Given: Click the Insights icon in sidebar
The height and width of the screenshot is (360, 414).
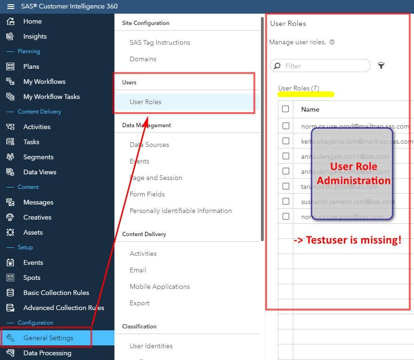Looking at the screenshot, I should point(10,36).
